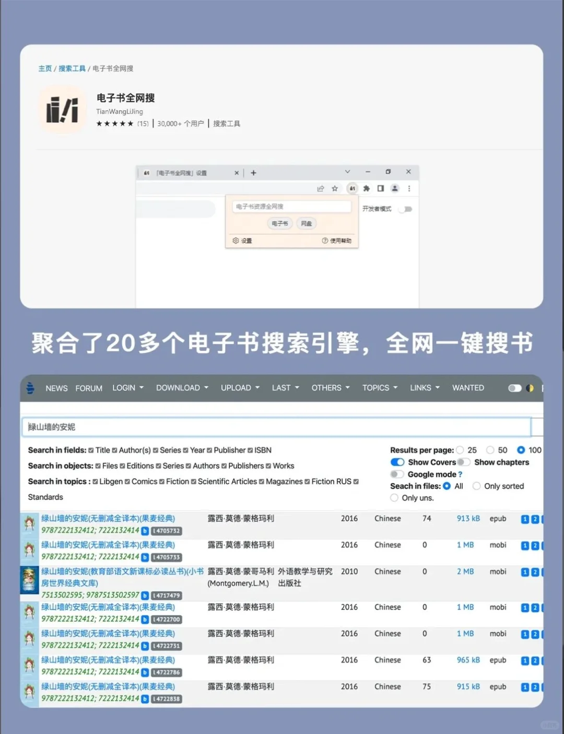
Task: Open the NEWS menu item
Action: [56, 388]
